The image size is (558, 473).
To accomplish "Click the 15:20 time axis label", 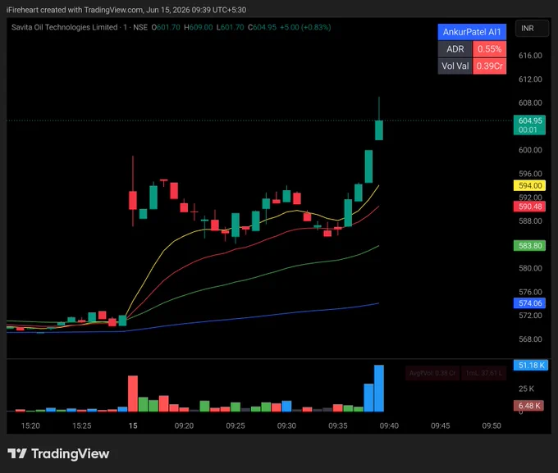I will [x=30, y=425].
